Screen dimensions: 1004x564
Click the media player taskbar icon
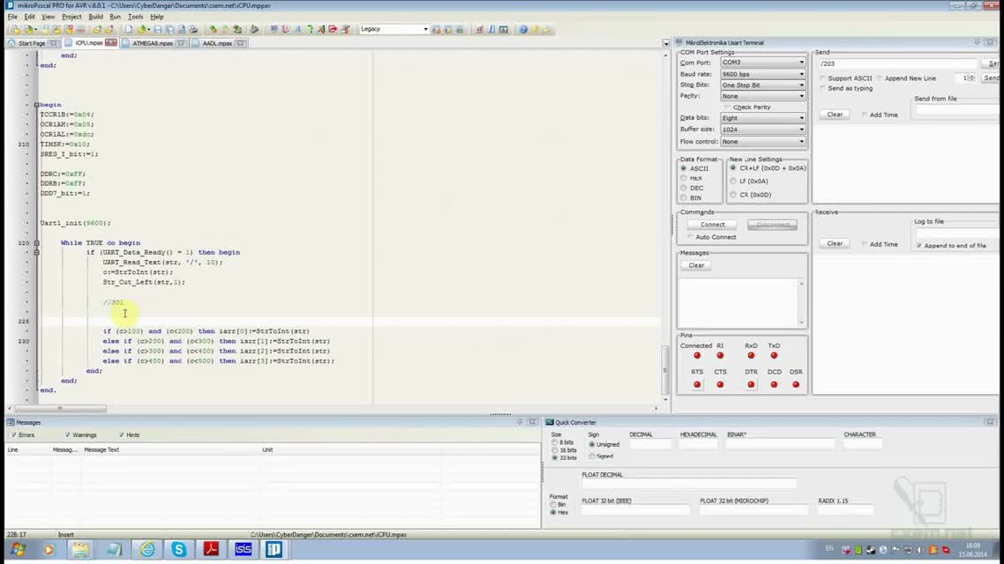(x=49, y=549)
